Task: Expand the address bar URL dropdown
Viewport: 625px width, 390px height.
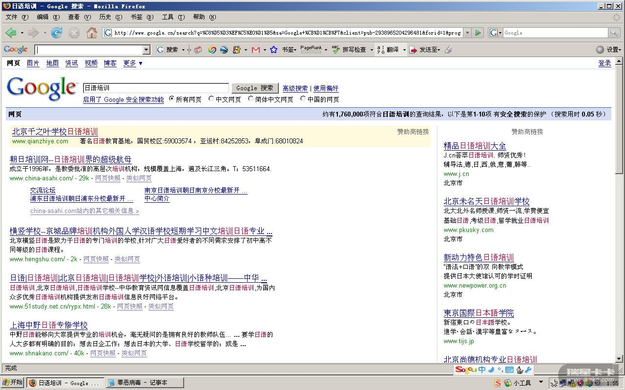Action: tap(467, 33)
